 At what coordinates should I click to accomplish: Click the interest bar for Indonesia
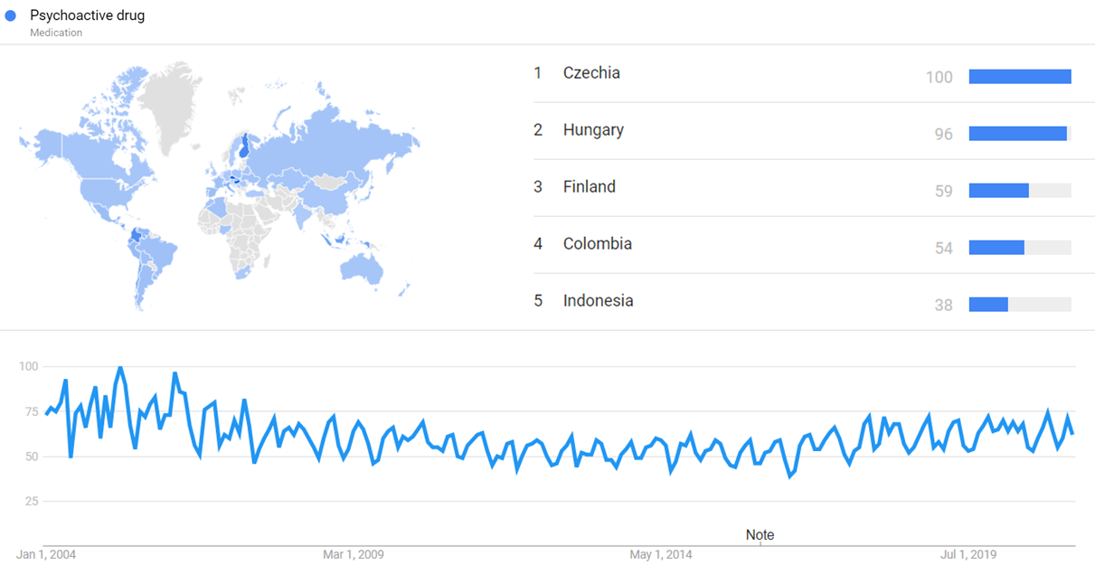(x=988, y=305)
